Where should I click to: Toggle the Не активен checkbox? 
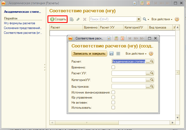click(x=113, y=102)
